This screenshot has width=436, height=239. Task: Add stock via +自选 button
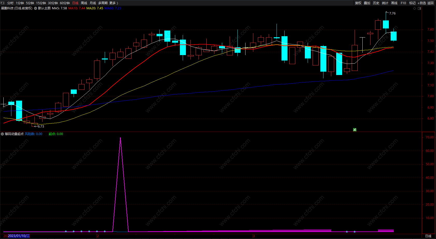tap(422, 3)
